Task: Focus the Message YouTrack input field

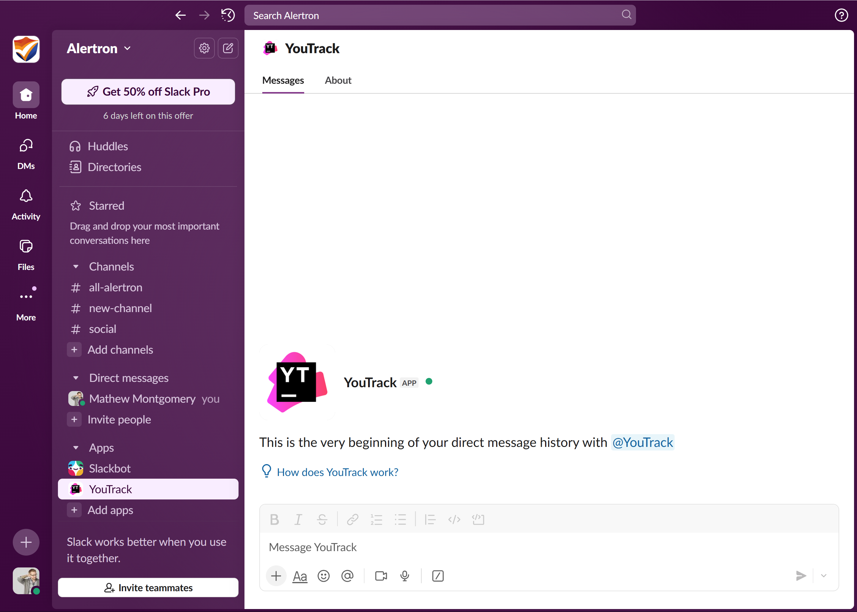Action: tap(528, 547)
